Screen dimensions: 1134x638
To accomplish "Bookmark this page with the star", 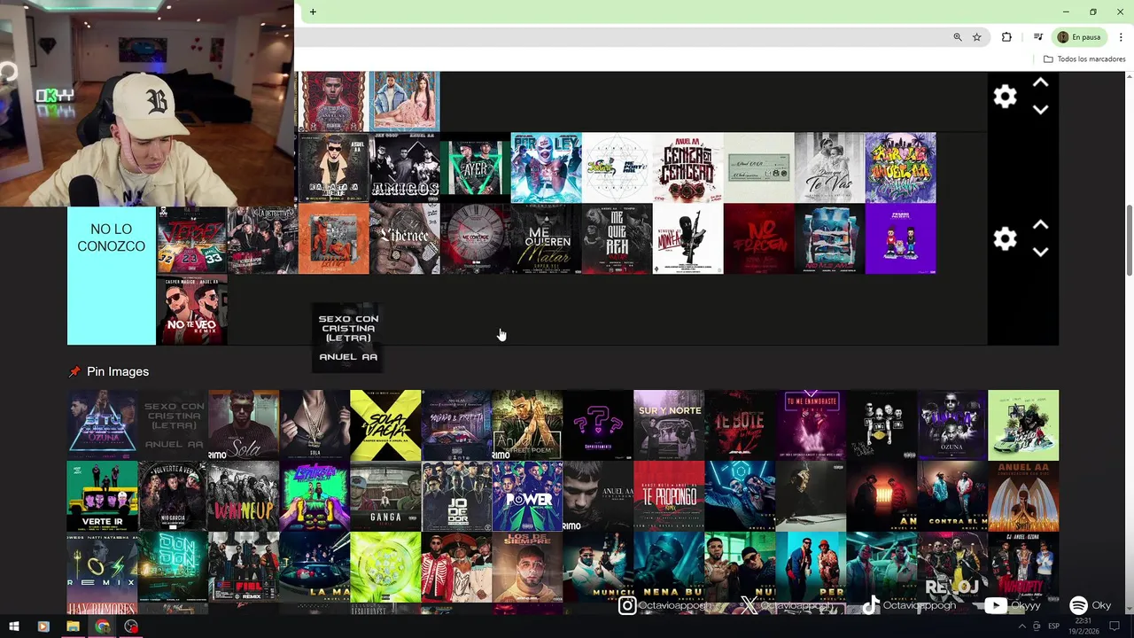I will pyautogui.click(x=977, y=37).
